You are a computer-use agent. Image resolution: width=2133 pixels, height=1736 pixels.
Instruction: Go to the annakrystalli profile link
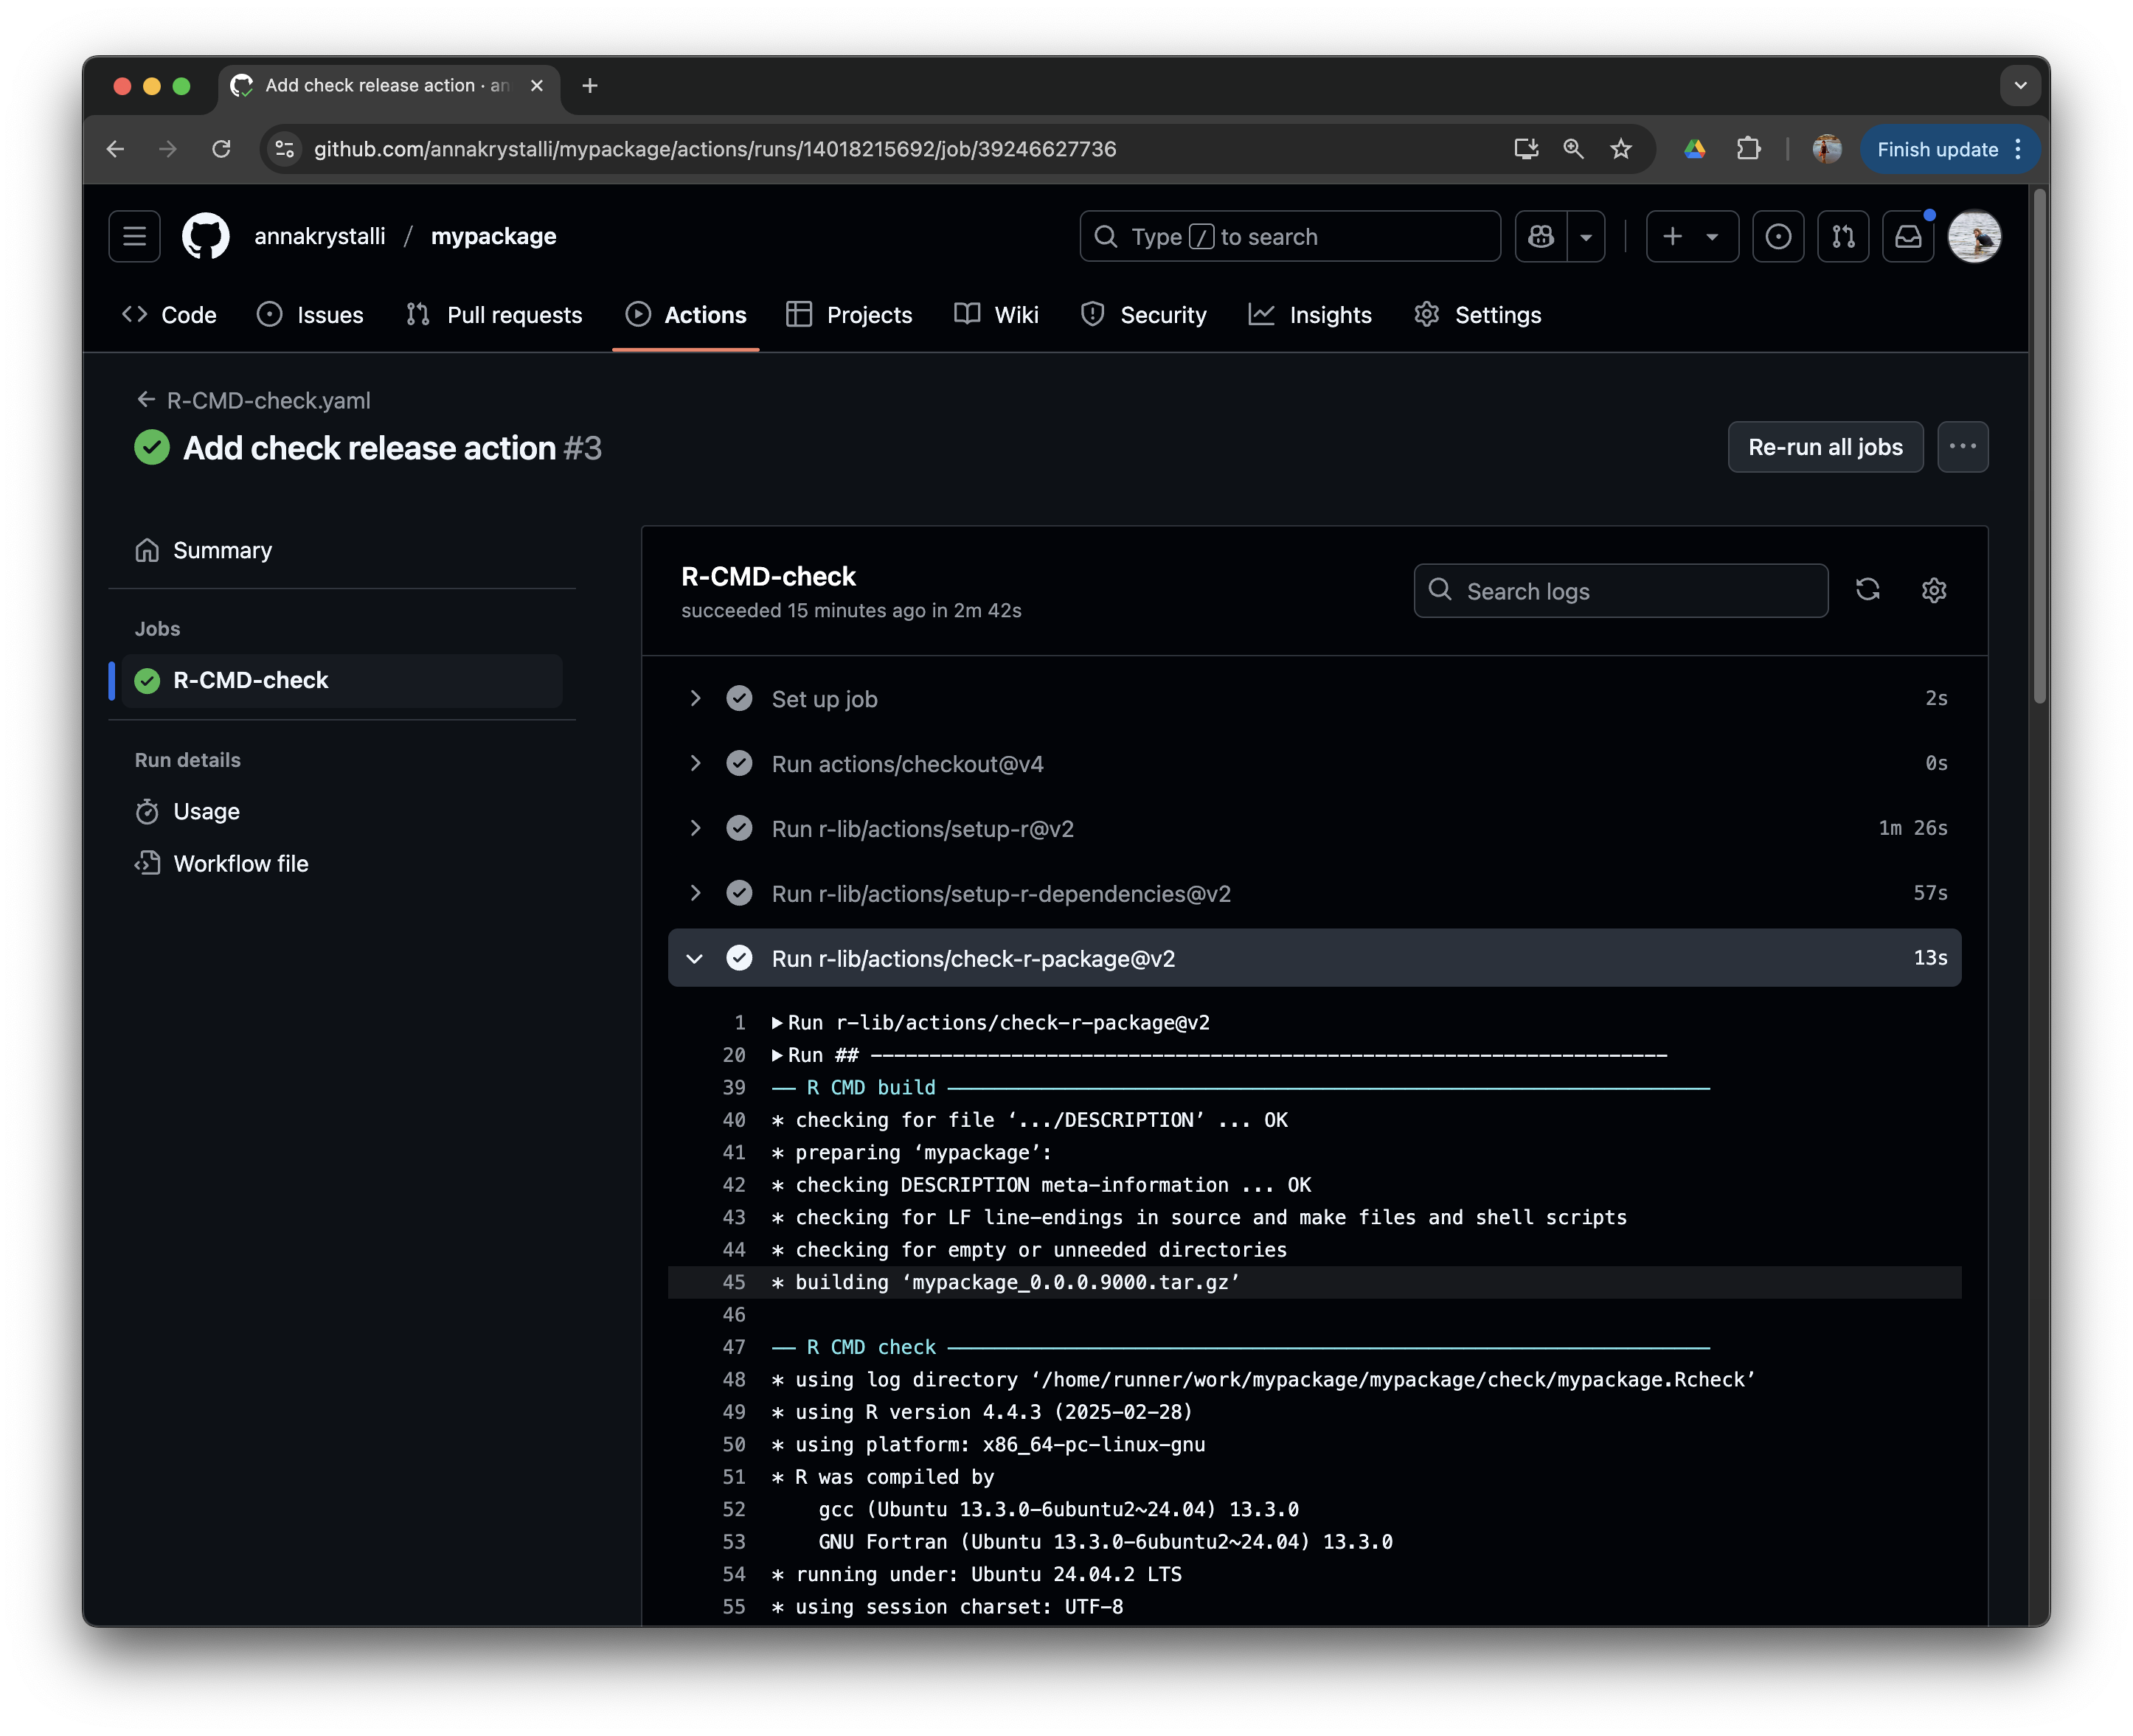coord(319,237)
